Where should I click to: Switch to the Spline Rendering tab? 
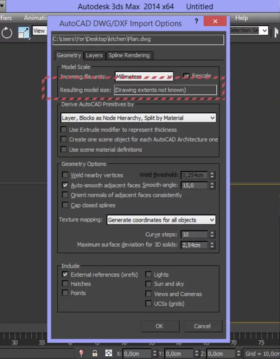click(x=129, y=55)
